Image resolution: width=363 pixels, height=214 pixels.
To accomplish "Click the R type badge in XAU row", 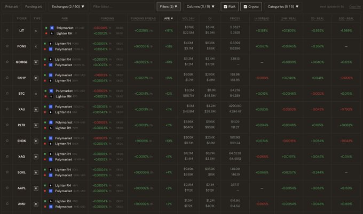I will (36, 110).
